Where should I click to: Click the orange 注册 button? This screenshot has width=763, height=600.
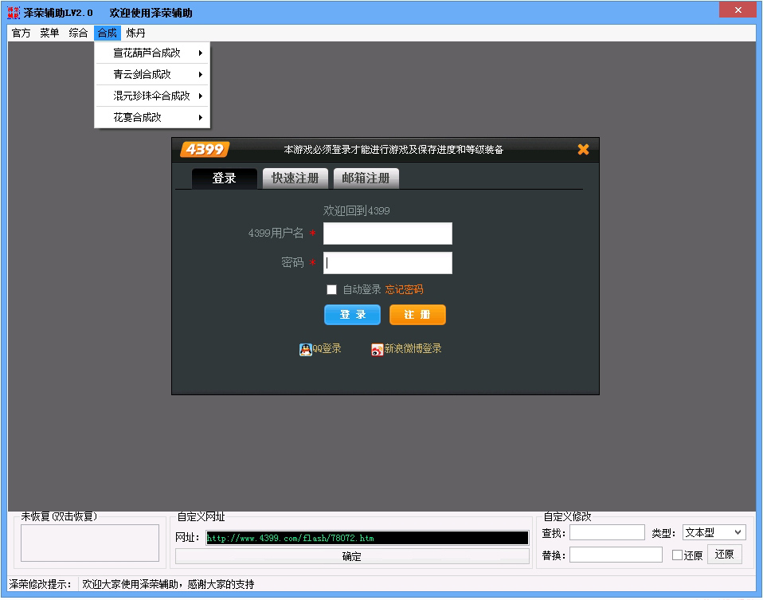(417, 315)
